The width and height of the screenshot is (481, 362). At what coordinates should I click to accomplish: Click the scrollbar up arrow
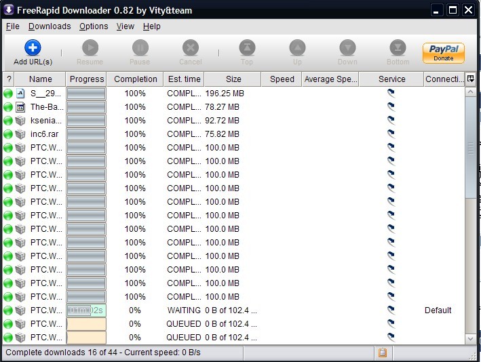pyautogui.click(x=471, y=92)
